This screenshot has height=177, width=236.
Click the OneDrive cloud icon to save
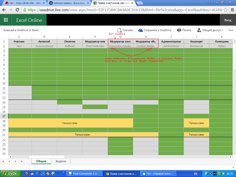(140, 30)
